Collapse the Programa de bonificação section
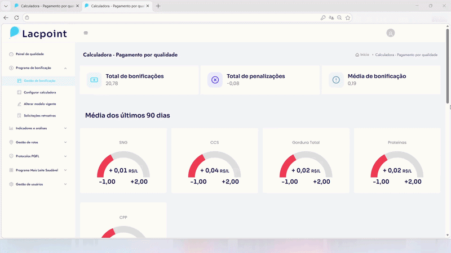Viewport: 451px width, 253px height. tap(65, 67)
